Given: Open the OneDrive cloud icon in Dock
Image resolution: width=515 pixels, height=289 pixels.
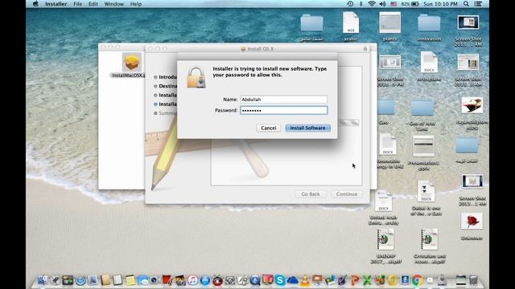Looking at the screenshot, I should [292, 280].
